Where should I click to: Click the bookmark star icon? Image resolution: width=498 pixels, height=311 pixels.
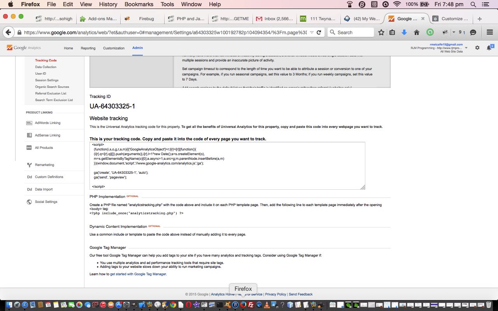(x=381, y=32)
